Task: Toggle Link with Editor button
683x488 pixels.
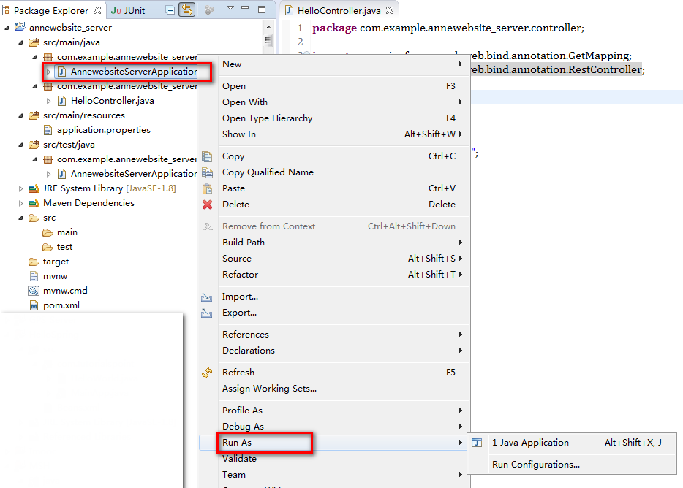Action: point(187,10)
